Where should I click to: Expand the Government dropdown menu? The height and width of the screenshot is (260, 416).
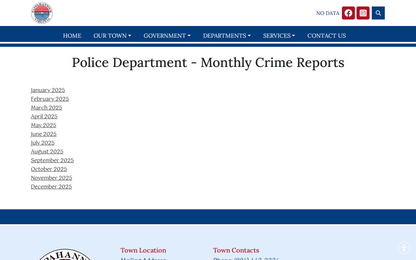(167, 36)
